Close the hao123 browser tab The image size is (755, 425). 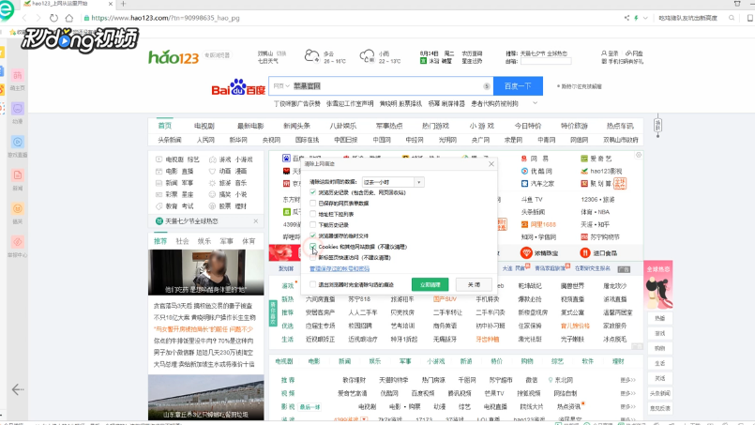pos(111,4)
